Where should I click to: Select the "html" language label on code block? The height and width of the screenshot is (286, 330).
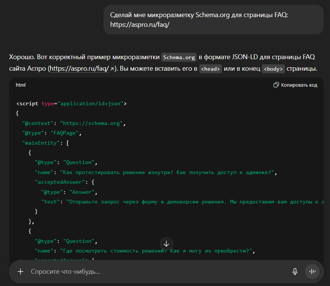(x=20, y=85)
